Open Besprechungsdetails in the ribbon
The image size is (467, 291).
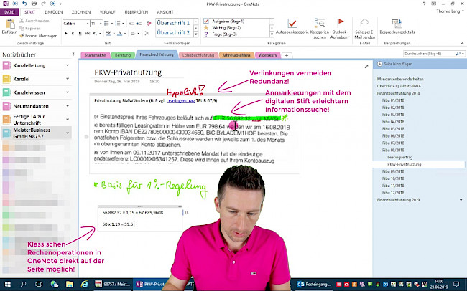tap(399, 24)
